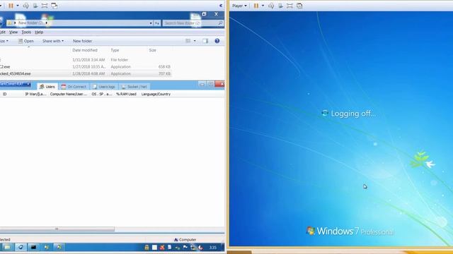
Task: Click the Language/Country column header
Action: [x=156, y=94]
